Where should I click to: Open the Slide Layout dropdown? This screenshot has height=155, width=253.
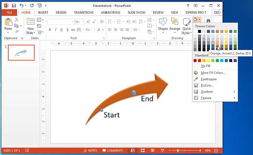tap(40, 20)
